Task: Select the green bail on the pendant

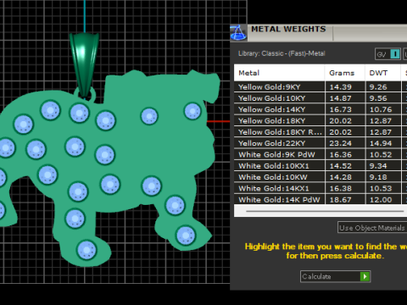Action: point(84,65)
